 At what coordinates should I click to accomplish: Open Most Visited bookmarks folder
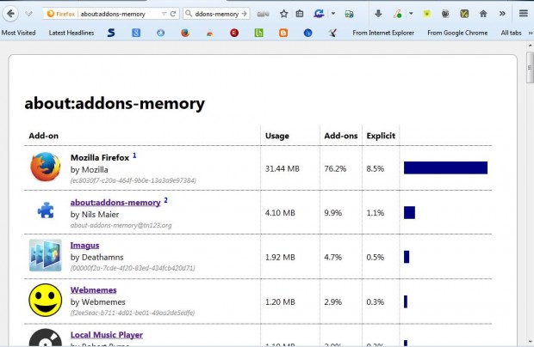click(18, 33)
